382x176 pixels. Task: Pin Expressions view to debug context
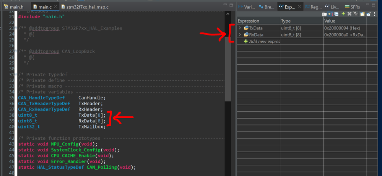368,14
